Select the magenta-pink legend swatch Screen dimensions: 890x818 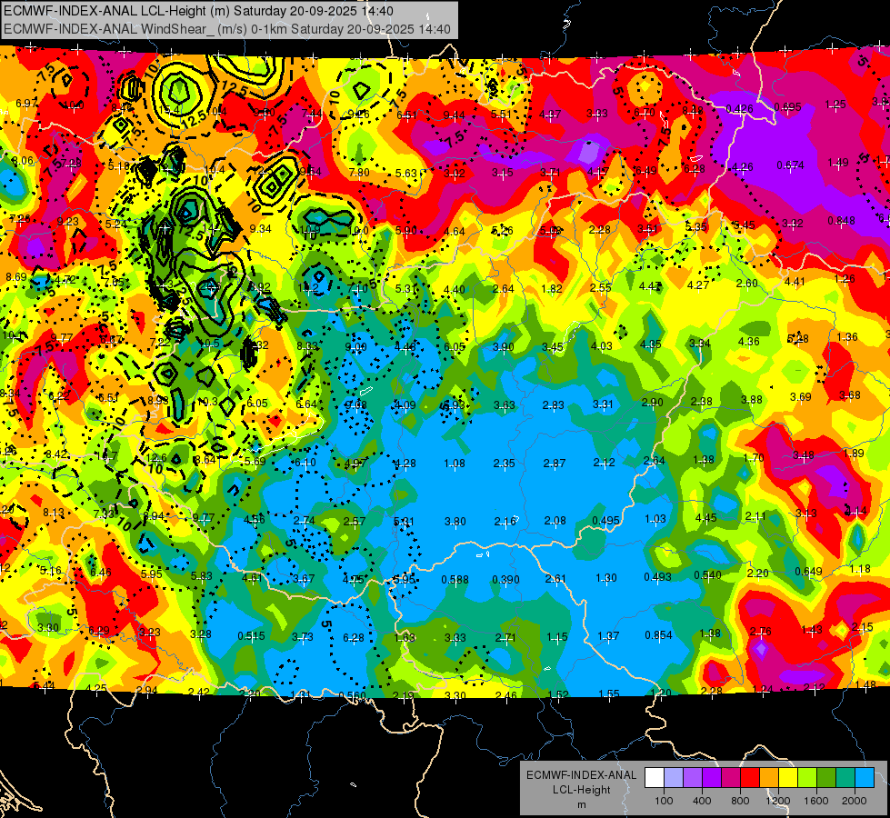click(731, 778)
